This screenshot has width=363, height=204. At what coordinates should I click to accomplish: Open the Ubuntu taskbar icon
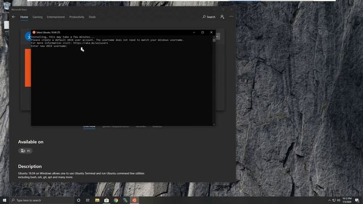(x=134, y=200)
